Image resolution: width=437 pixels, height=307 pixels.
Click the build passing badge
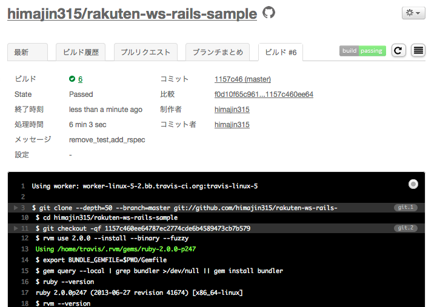(x=362, y=51)
